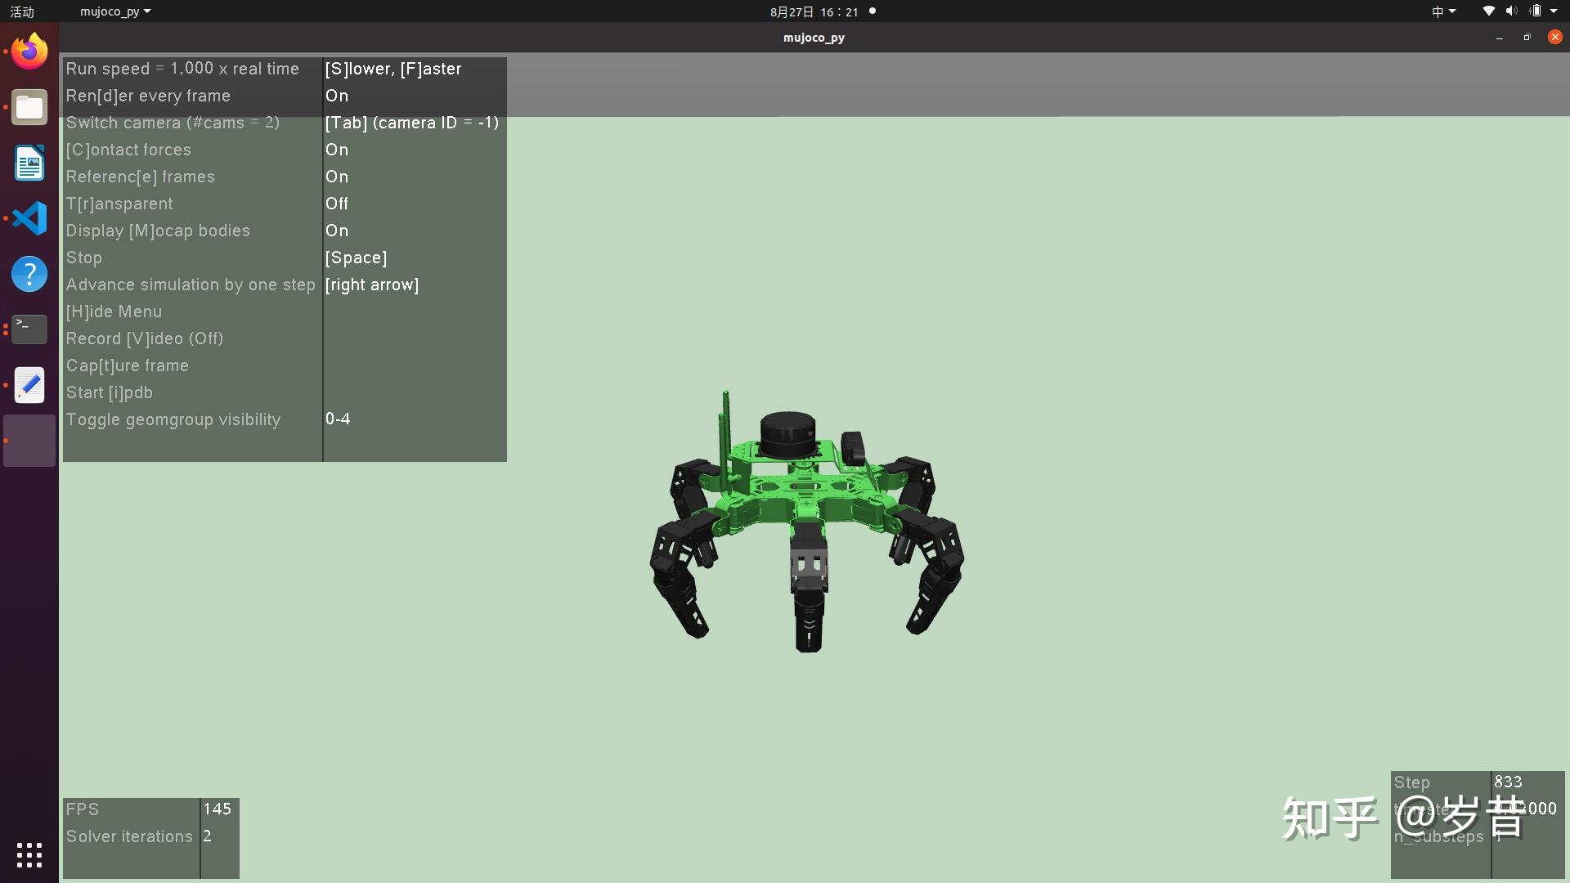Viewport: 1570px width, 883px height.
Task: Click the Contact forces On value
Action: click(337, 150)
